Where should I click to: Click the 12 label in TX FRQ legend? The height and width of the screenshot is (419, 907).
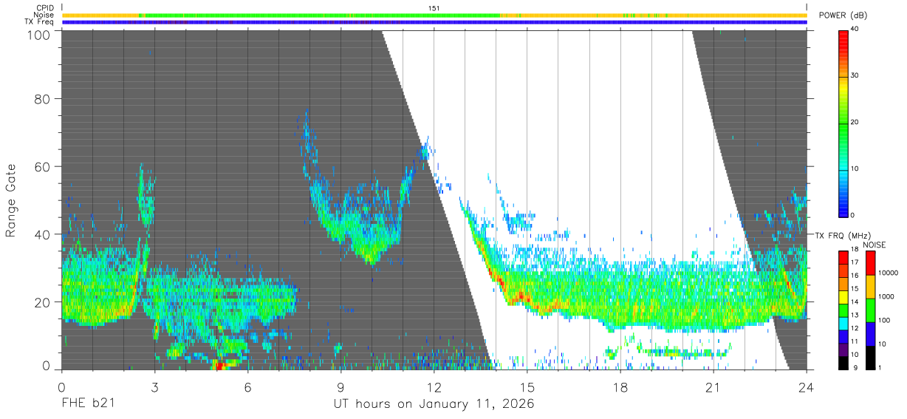click(x=855, y=328)
